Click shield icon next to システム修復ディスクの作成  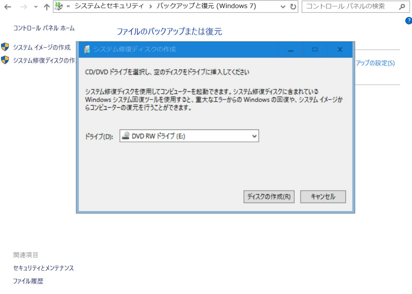tap(5, 60)
